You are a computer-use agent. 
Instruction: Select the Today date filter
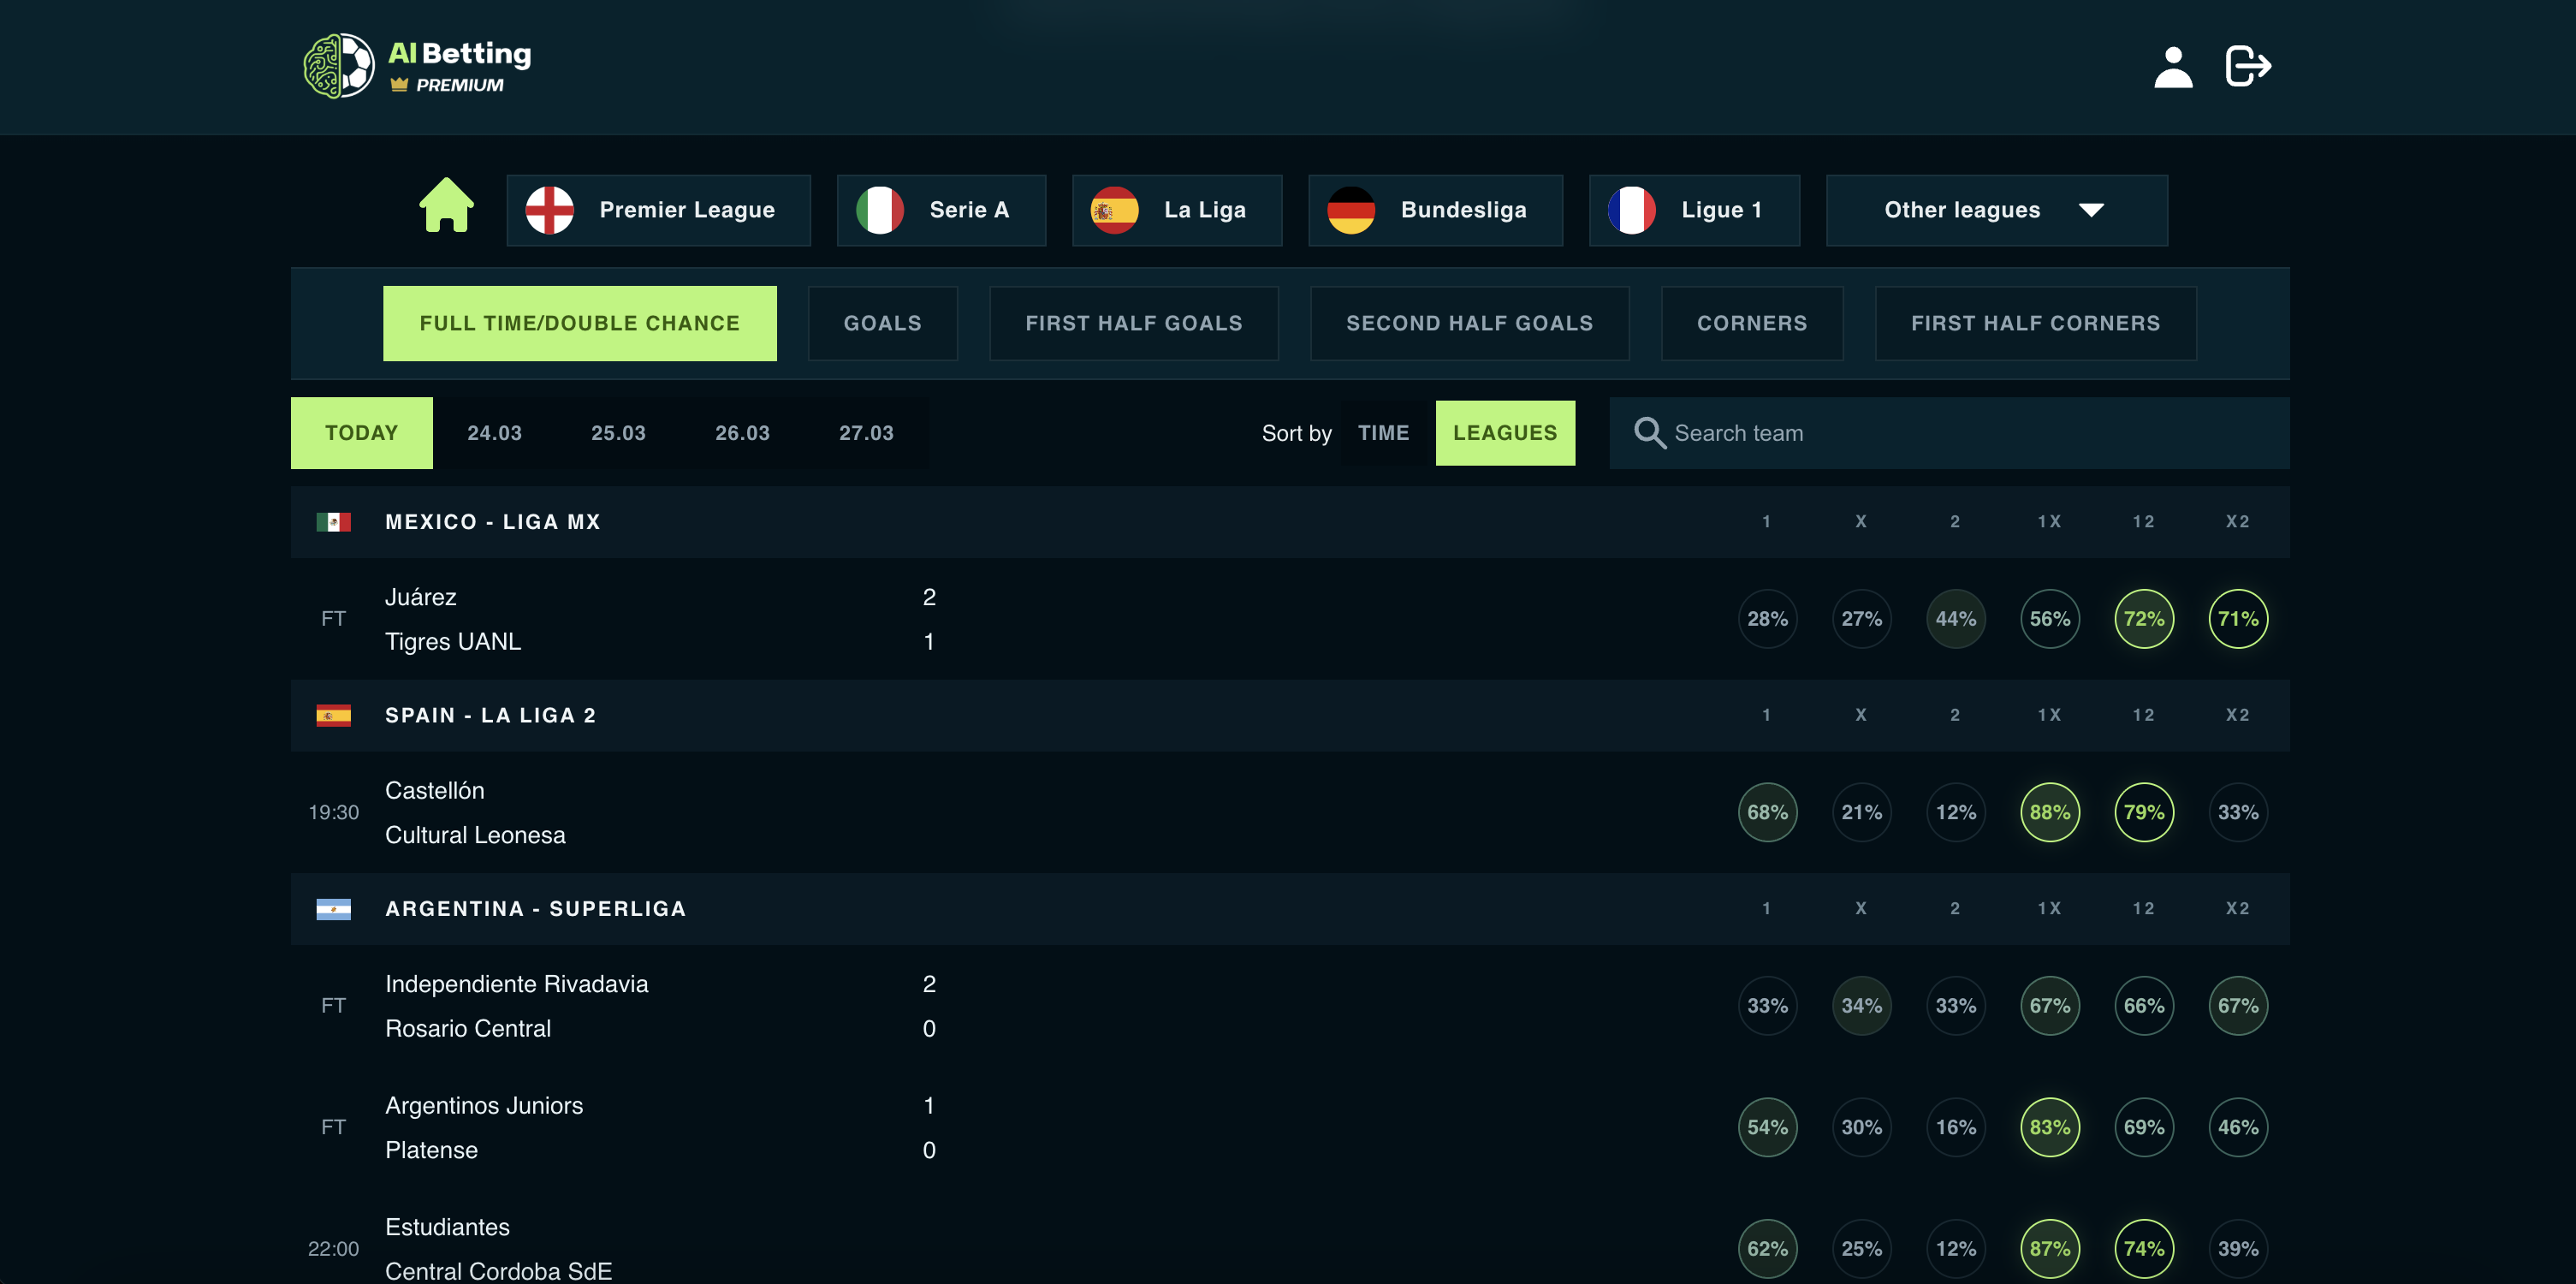tap(361, 433)
